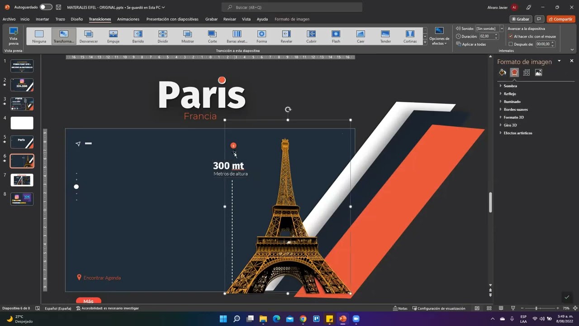This screenshot has height=326, width=579.
Task: Open the Diseño tab
Action: (77, 19)
